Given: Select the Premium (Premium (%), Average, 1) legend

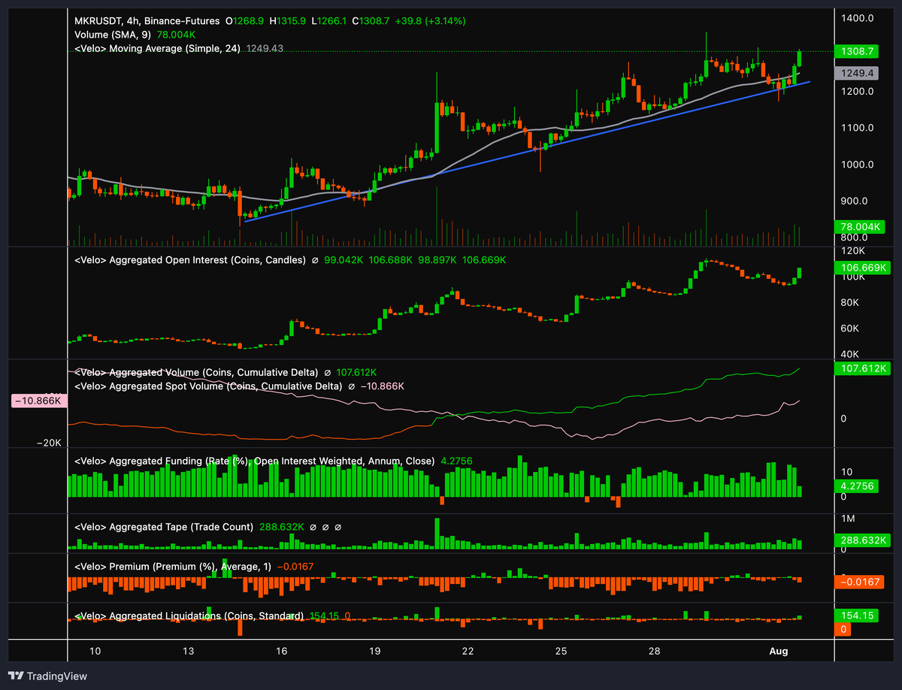Looking at the screenshot, I should tap(173, 566).
